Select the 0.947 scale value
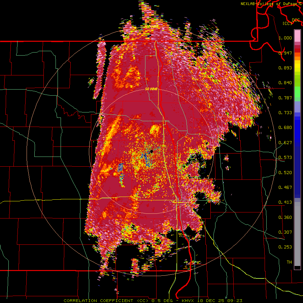The height and width of the screenshot is (303, 303). pos(285,53)
